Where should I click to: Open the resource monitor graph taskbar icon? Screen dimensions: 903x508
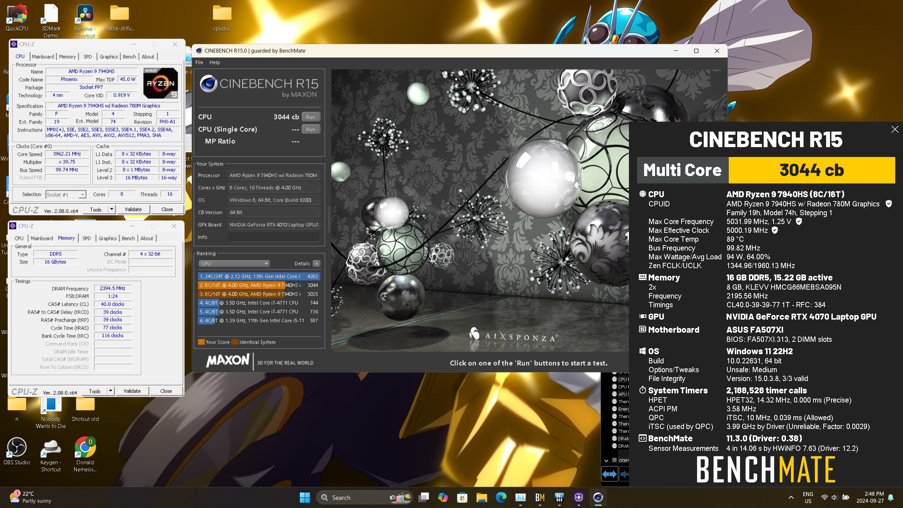pos(520,497)
